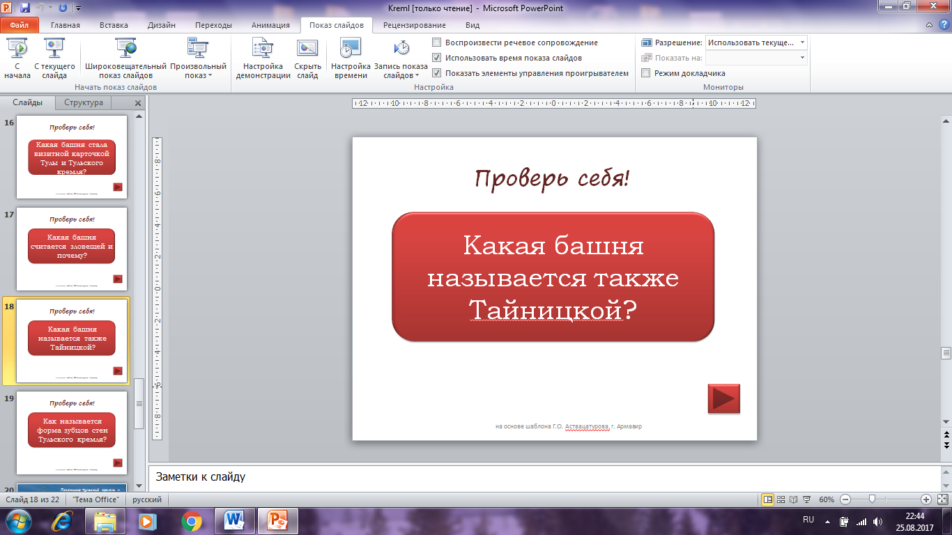
Task: Click RU language indicator in taskbar
Action: pos(808,520)
